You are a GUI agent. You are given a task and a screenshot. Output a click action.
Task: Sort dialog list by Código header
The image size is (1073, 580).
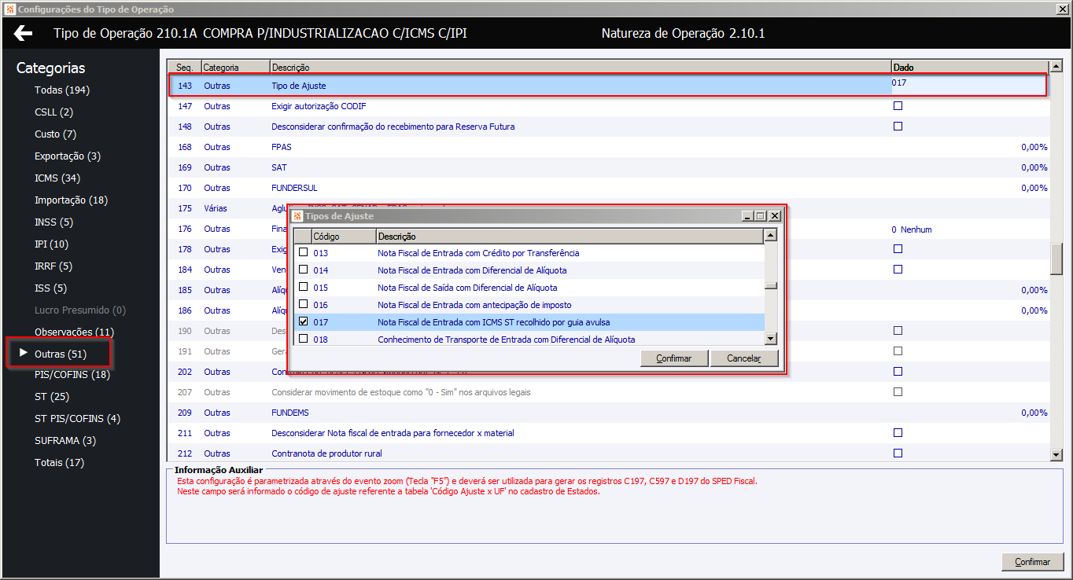tap(344, 236)
